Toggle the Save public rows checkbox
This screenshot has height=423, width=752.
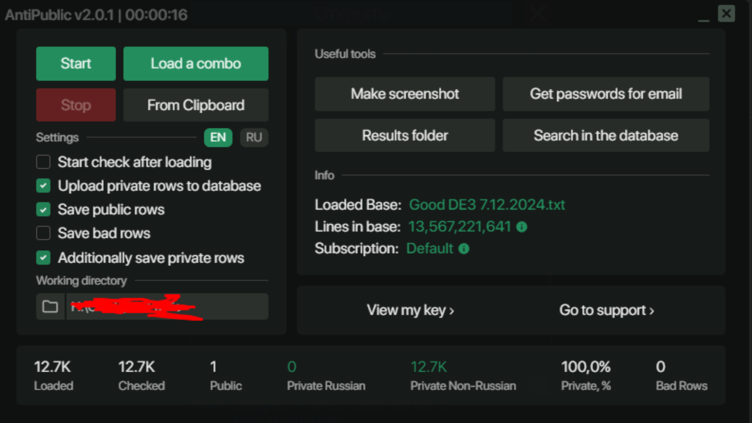(43, 210)
